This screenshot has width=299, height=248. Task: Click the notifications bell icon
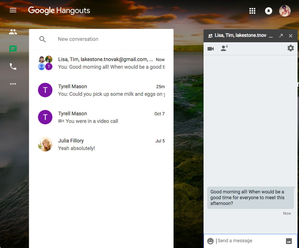(269, 11)
